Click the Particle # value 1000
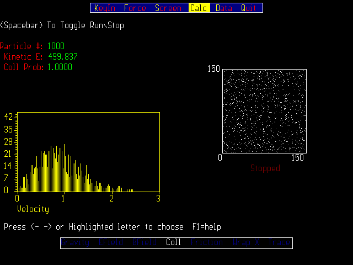 (56, 46)
